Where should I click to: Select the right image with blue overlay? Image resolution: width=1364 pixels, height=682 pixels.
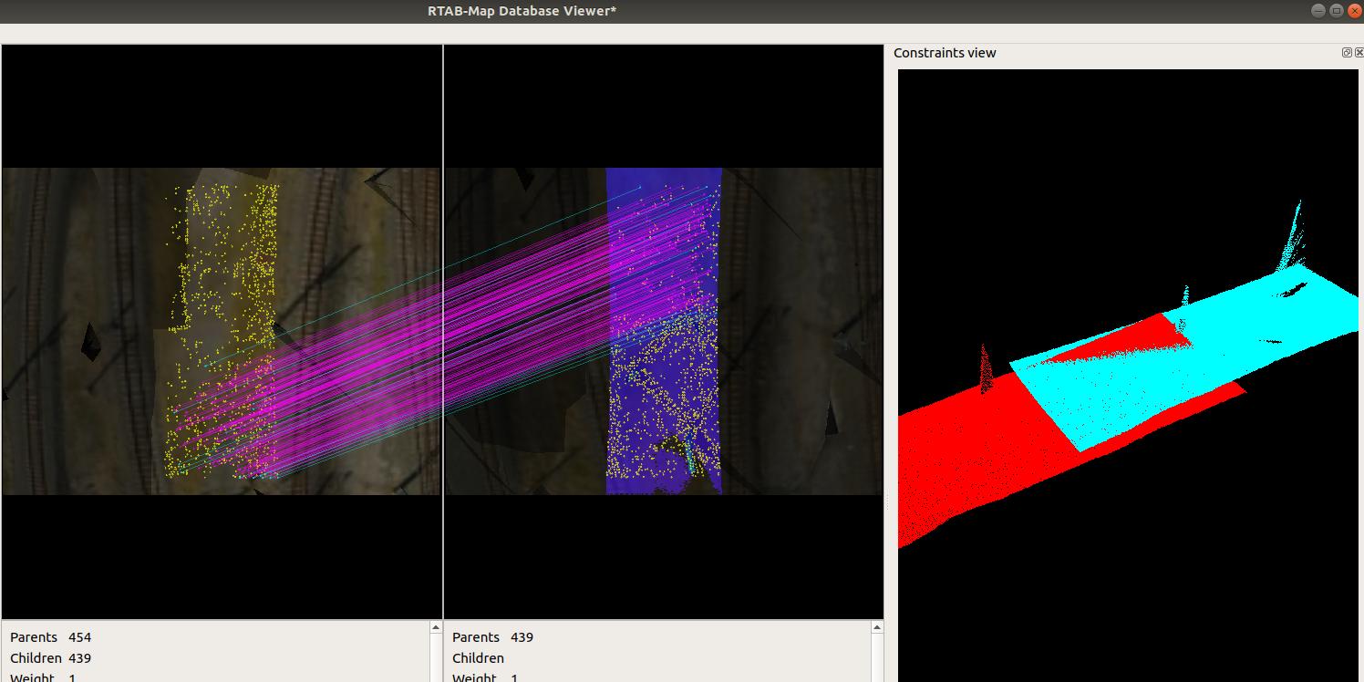(x=663, y=331)
